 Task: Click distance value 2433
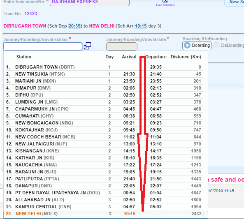[196, 214]
